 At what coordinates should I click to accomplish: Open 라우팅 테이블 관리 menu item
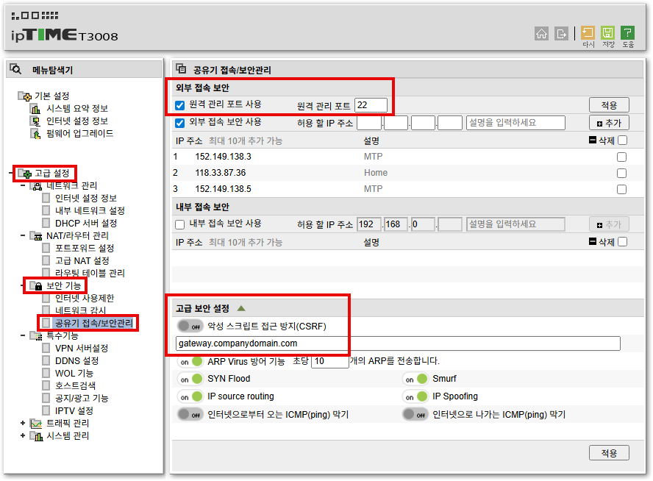(90, 273)
